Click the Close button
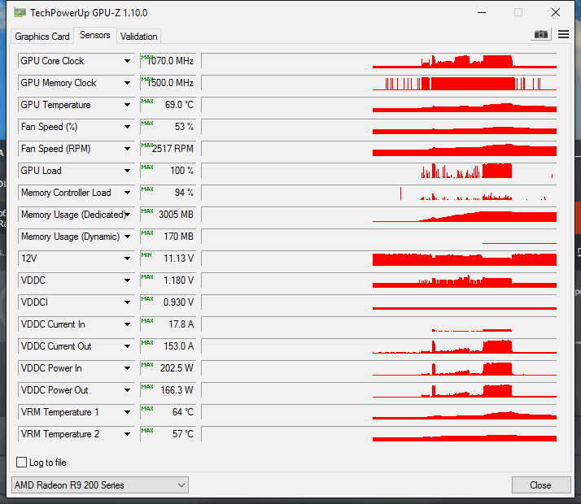 (x=540, y=484)
